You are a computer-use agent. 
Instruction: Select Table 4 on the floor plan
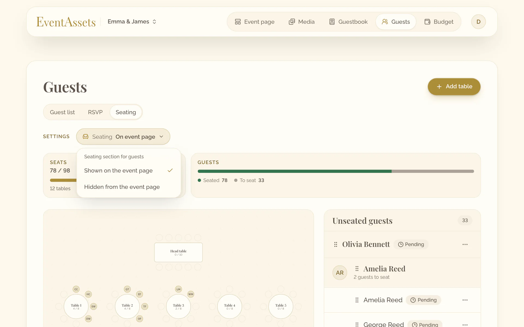[x=230, y=307]
